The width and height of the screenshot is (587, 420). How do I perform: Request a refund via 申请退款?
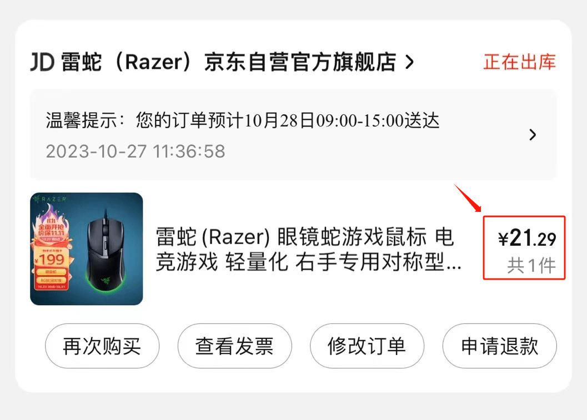point(500,346)
